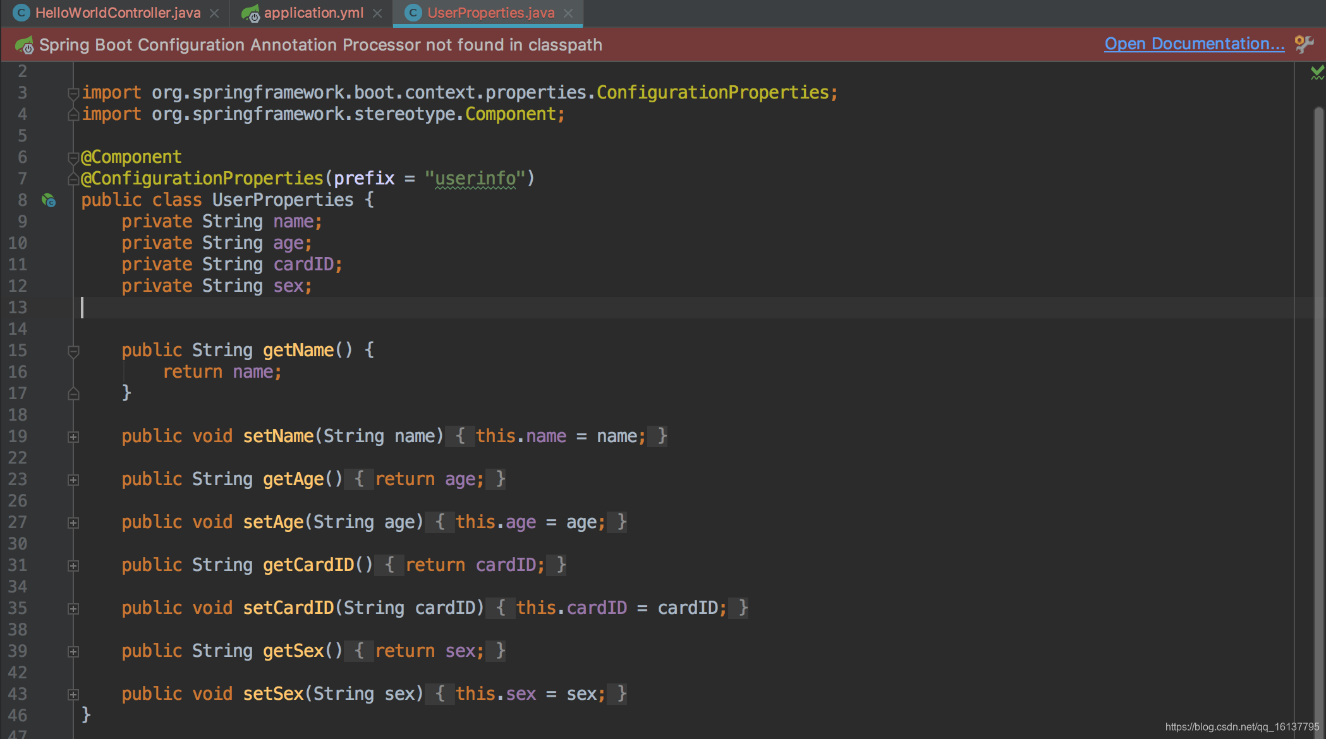The width and height of the screenshot is (1326, 739).
Task: Click class icon on UserProperties.java tab
Action: (x=413, y=13)
